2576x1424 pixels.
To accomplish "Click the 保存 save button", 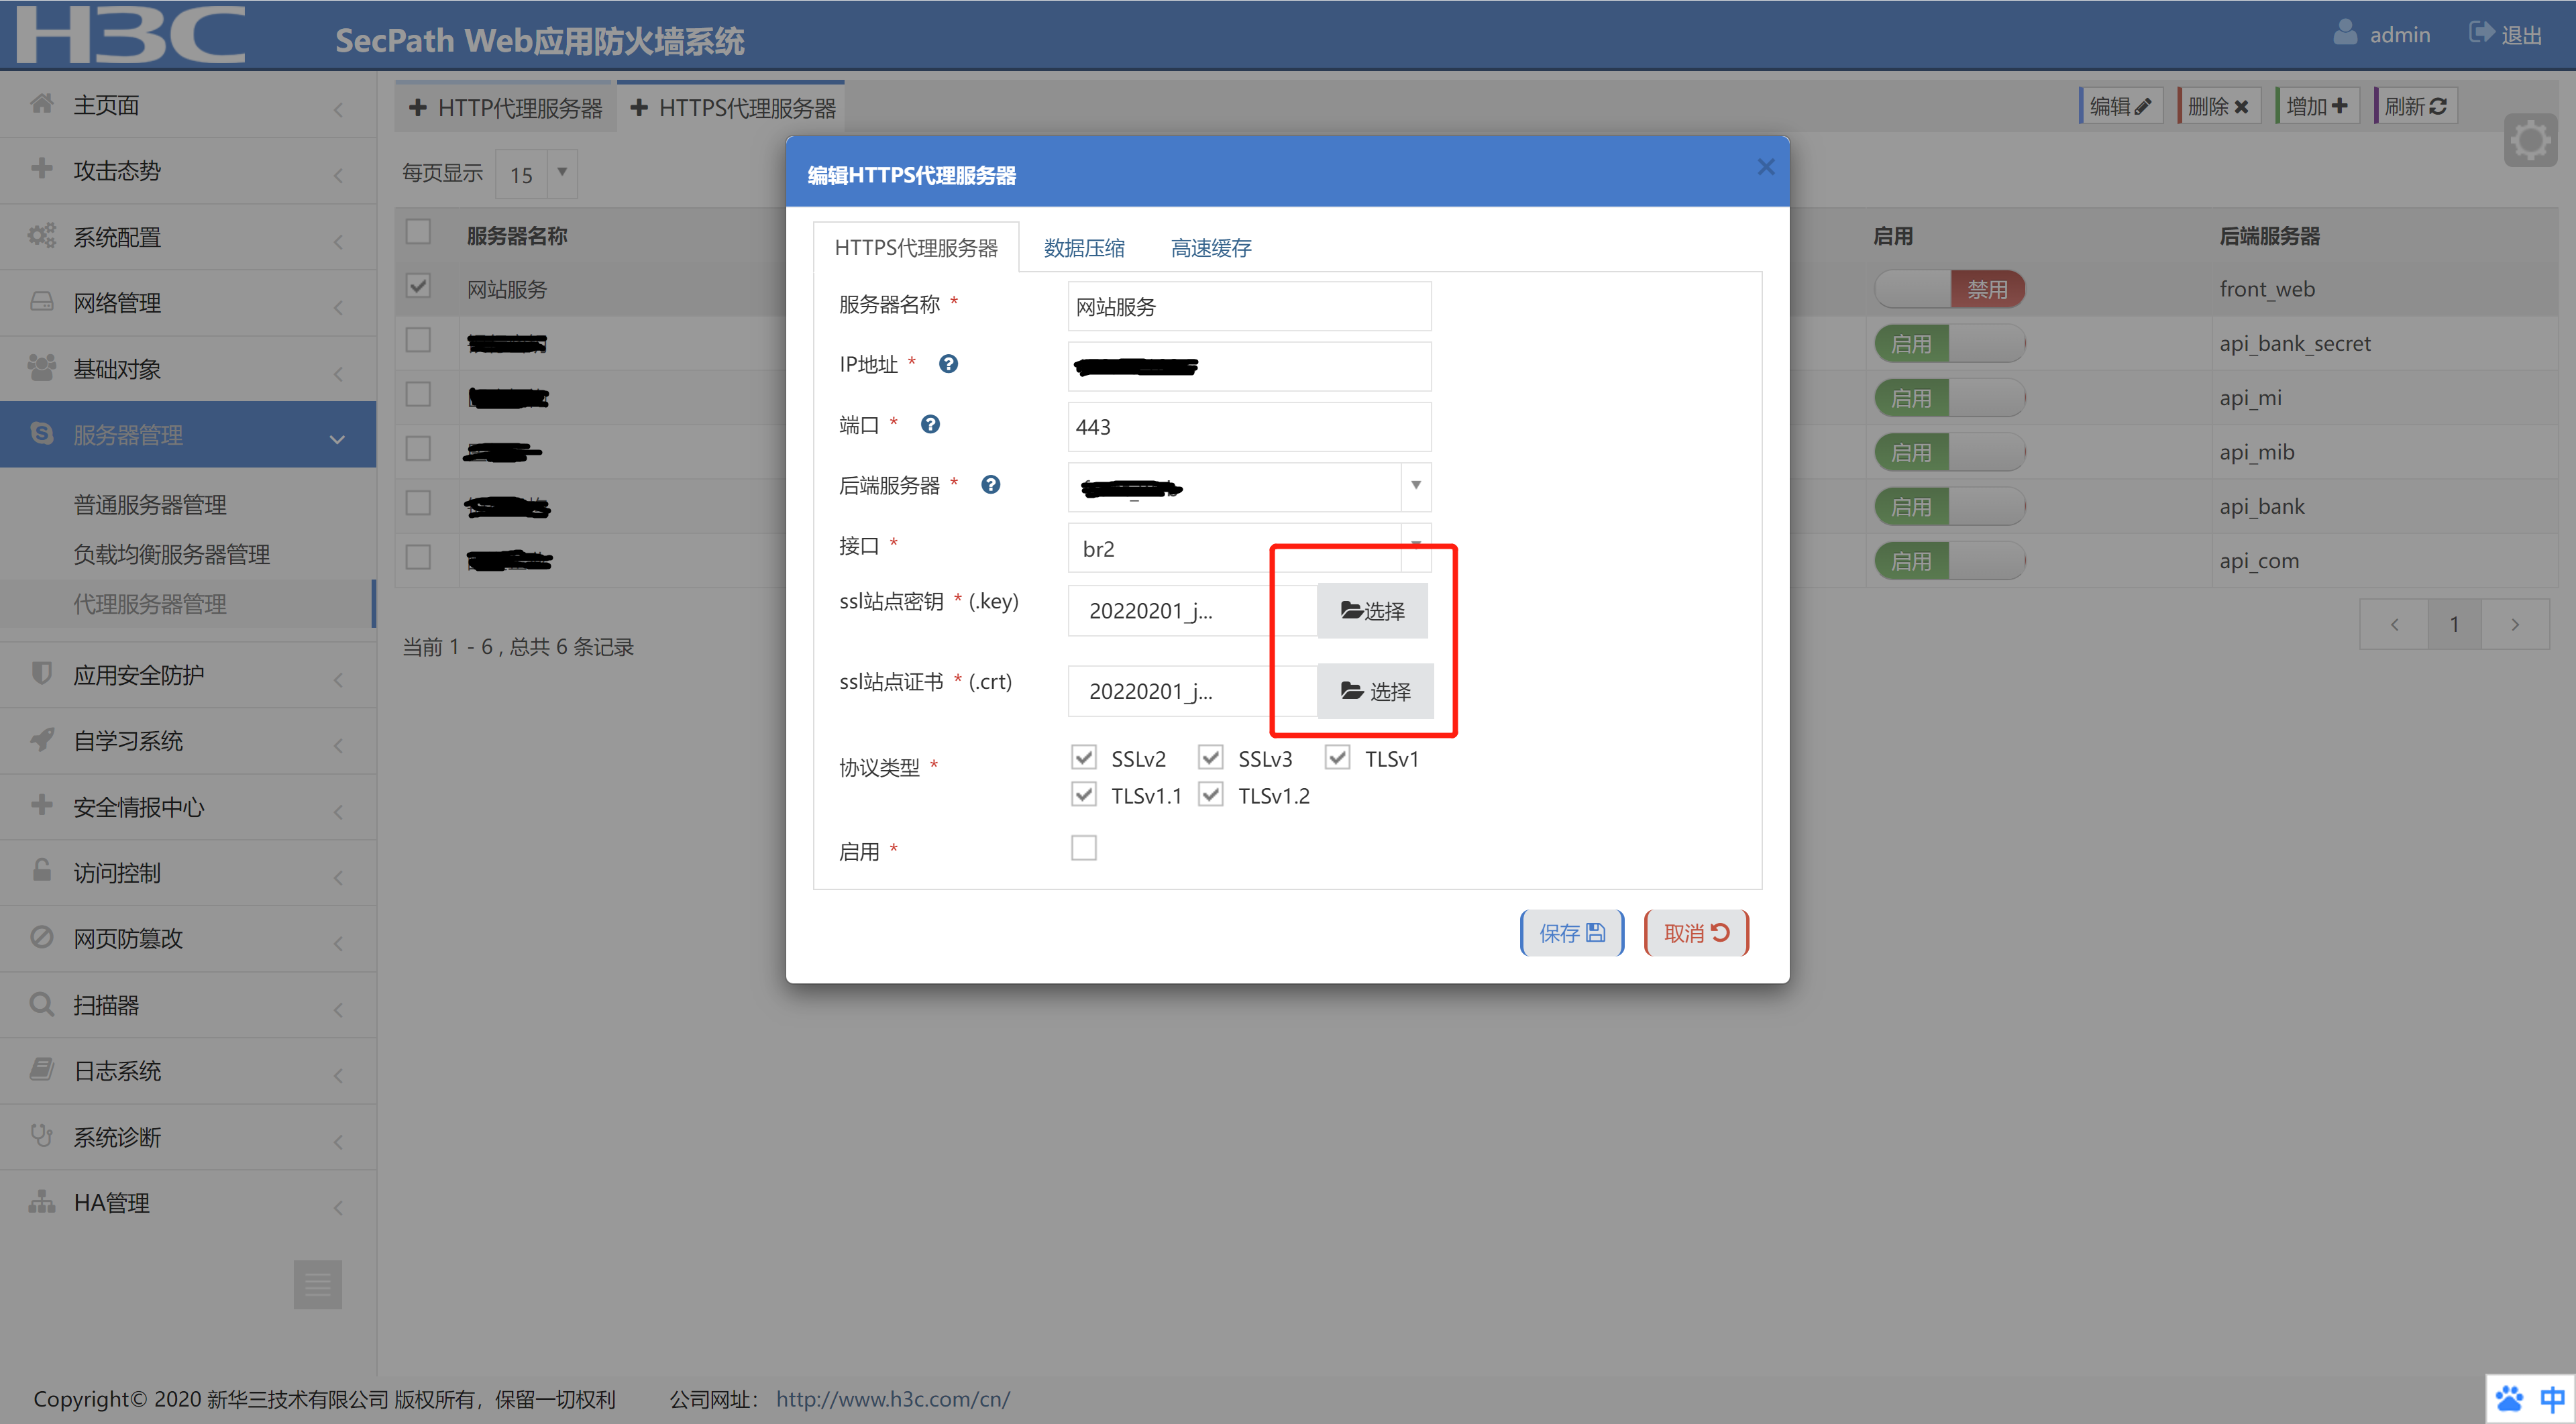I will point(1571,932).
